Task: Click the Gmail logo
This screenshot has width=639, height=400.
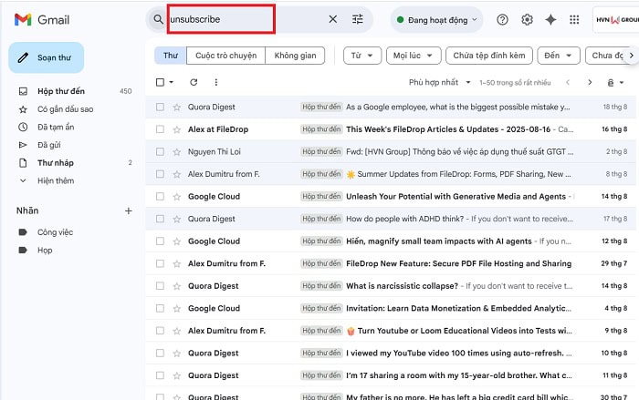Action: pos(42,19)
